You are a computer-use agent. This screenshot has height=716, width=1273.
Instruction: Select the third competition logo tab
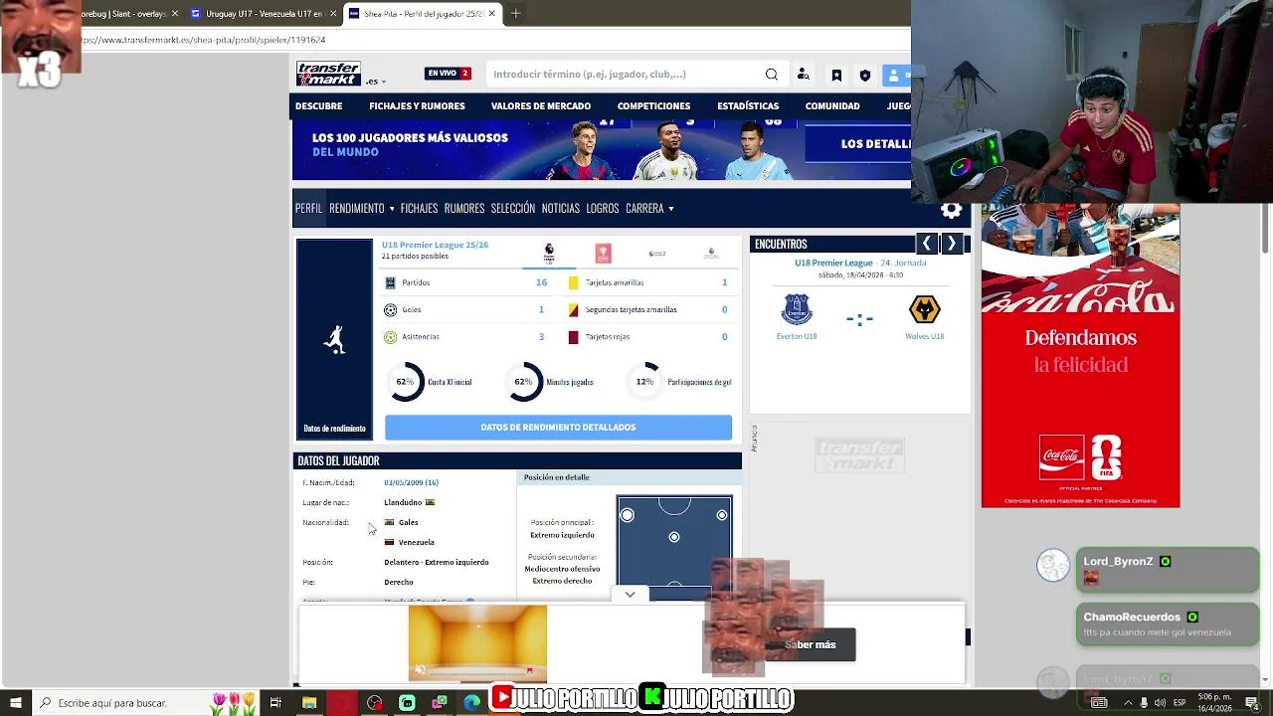[657, 254]
